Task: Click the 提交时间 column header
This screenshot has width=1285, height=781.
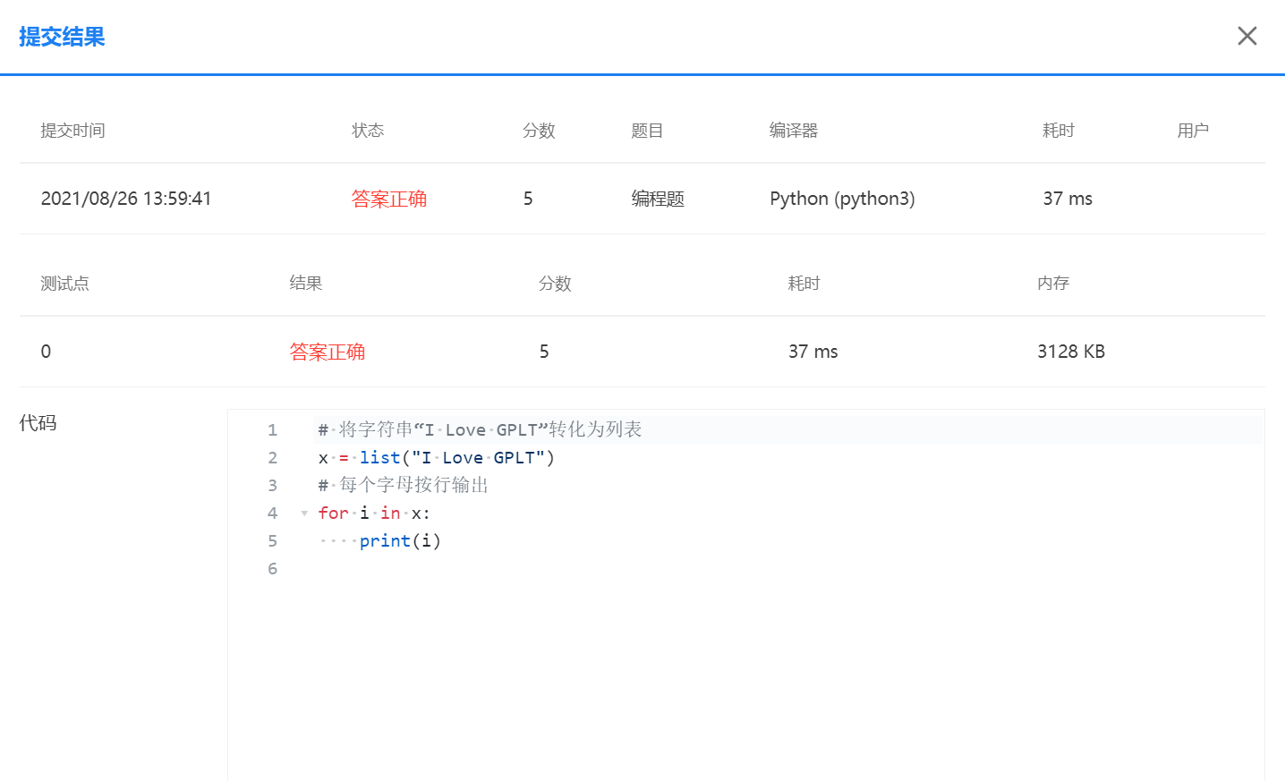Action: click(73, 130)
